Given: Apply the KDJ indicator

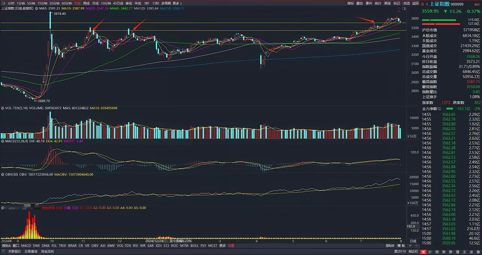Looking at the screenshot, I should point(159,246).
